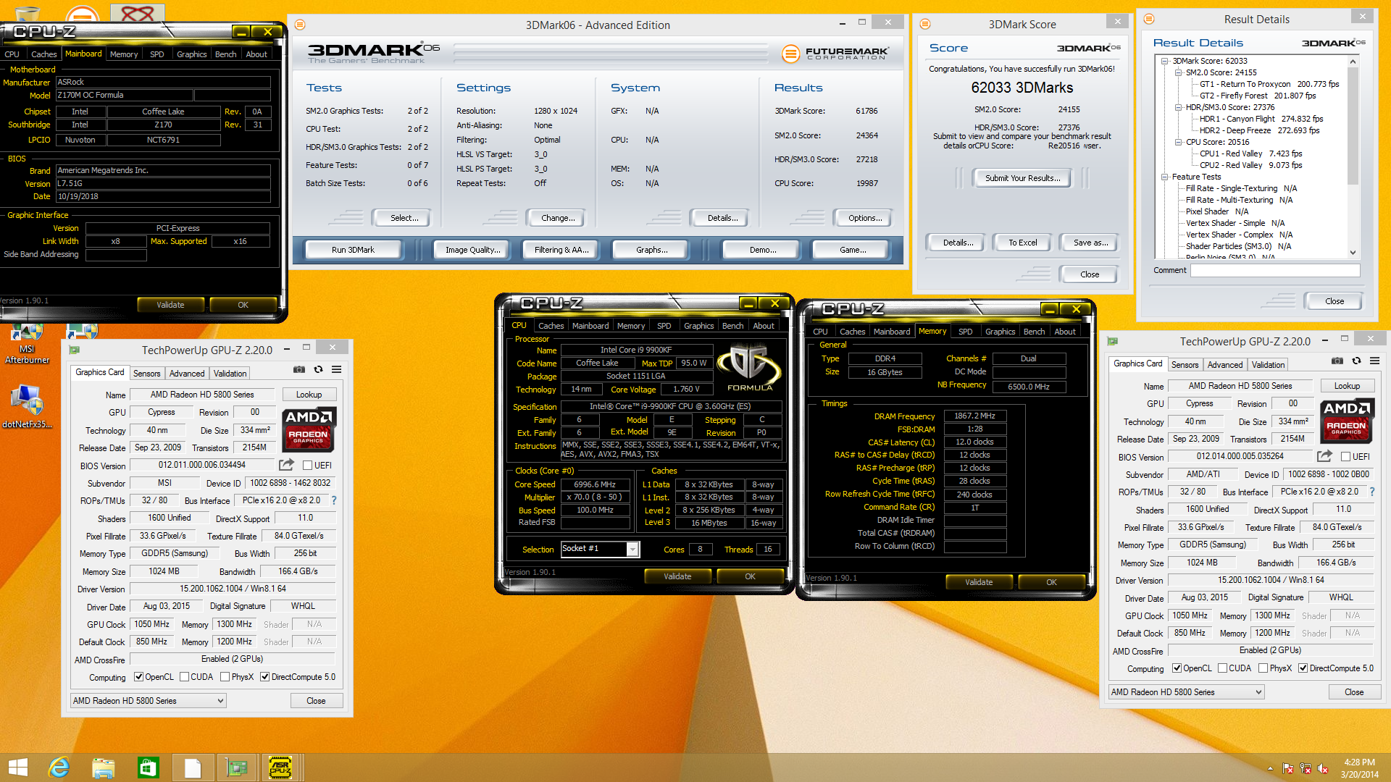The height and width of the screenshot is (782, 1391).
Task: Click BIOS export icon in right GPU-Z window
Action: (1324, 456)
